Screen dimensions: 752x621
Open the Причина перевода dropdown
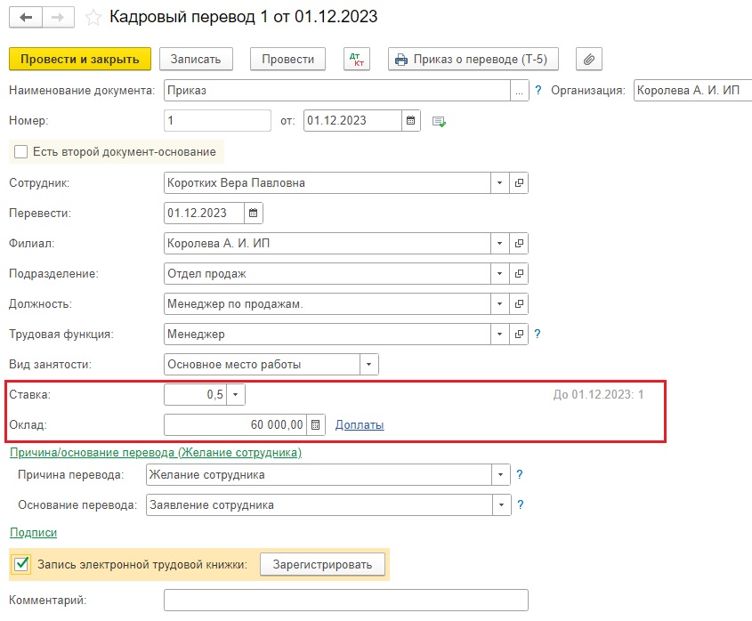tap(501, 475)
